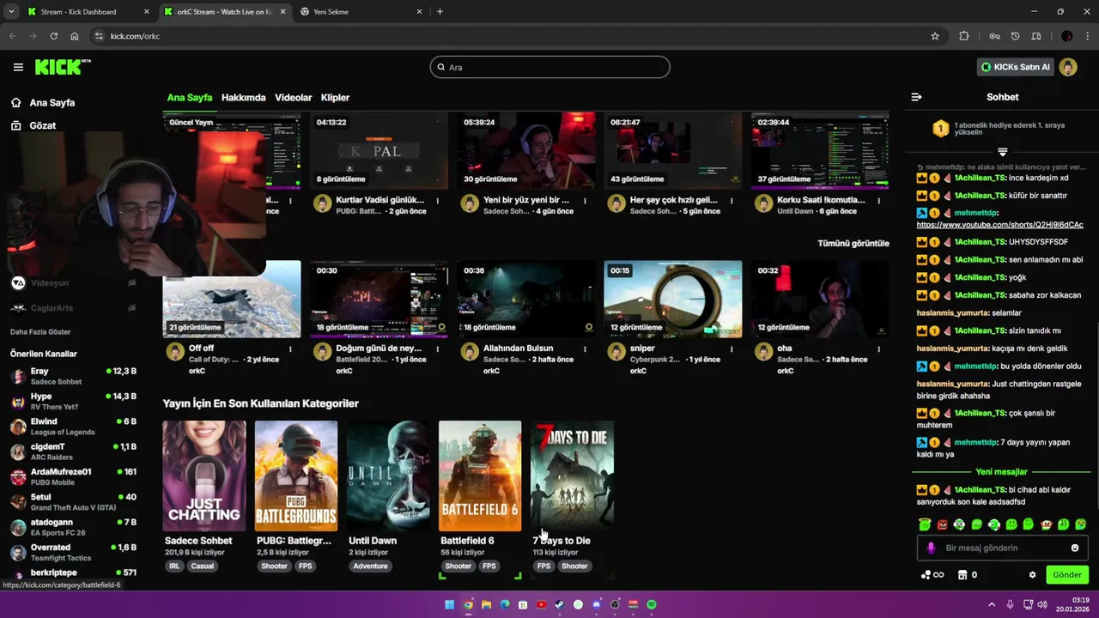The height and width of the screenshot is (618, 1099).
Task: Reload the page
Action: tap(54, 36)
